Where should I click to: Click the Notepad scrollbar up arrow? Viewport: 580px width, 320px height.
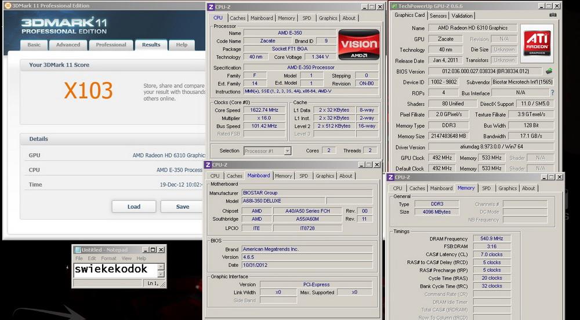click(x=161, y=267)
